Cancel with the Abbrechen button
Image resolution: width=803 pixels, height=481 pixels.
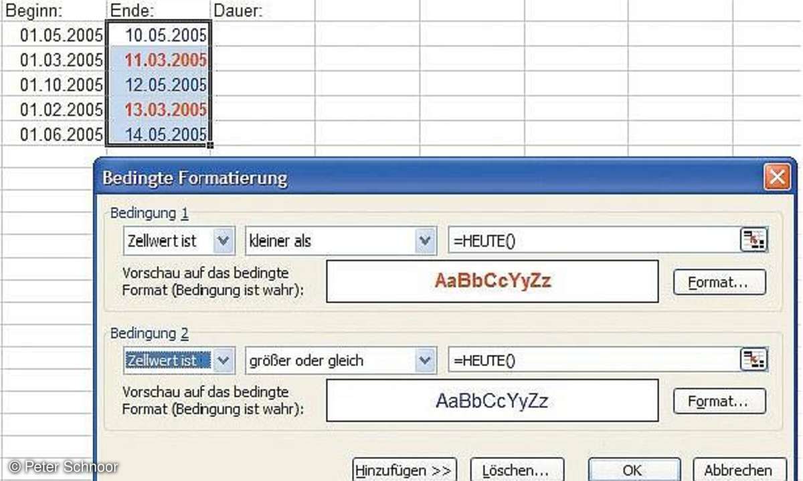(x=738, y=470)
